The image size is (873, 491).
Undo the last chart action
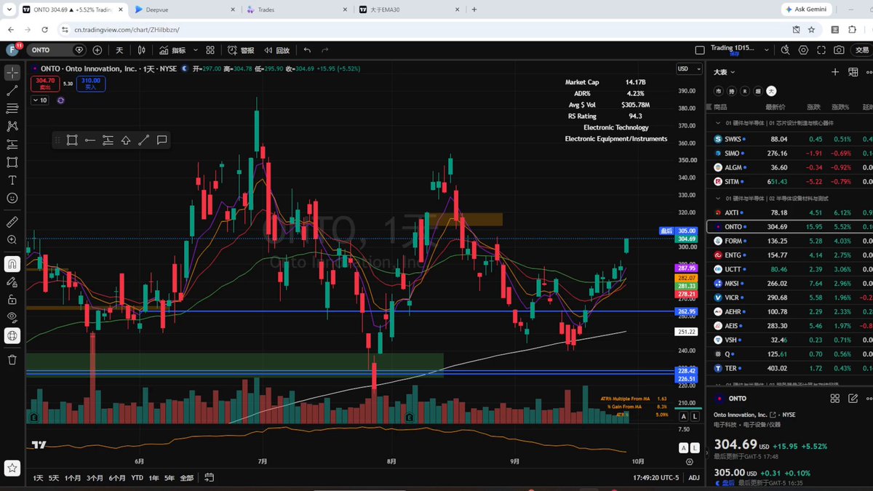pos(308,50)
